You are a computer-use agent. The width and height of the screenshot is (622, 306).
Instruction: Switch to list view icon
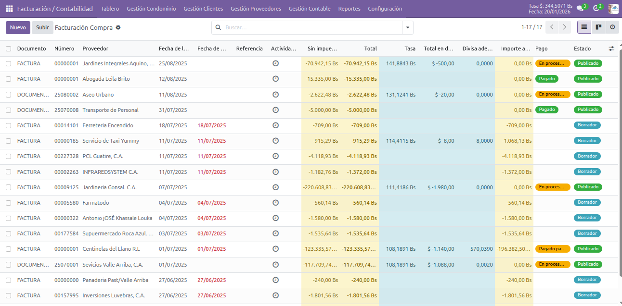584,27
